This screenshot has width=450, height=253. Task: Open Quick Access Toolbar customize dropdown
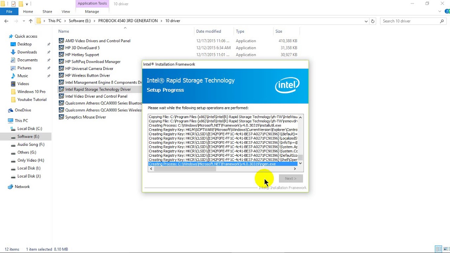[x=27, y=4]
